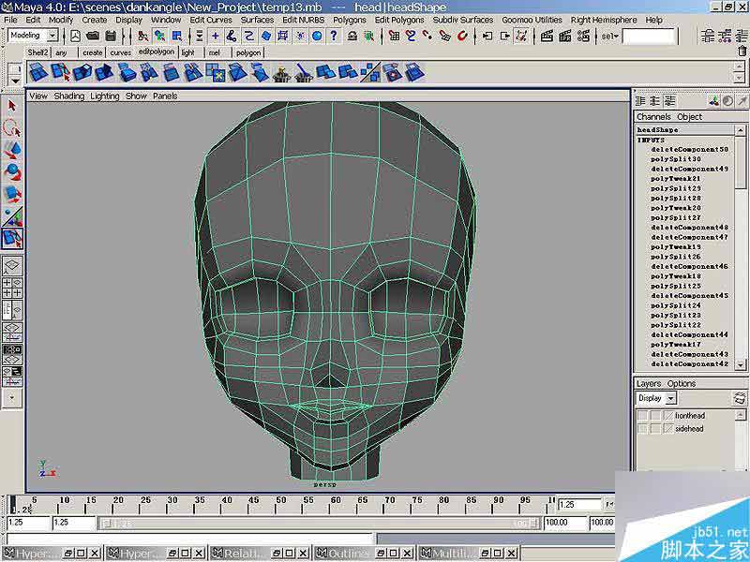Toggle visibility box of fronthead layer
Screen dimensions: 750x562
[x=642, y=415]
